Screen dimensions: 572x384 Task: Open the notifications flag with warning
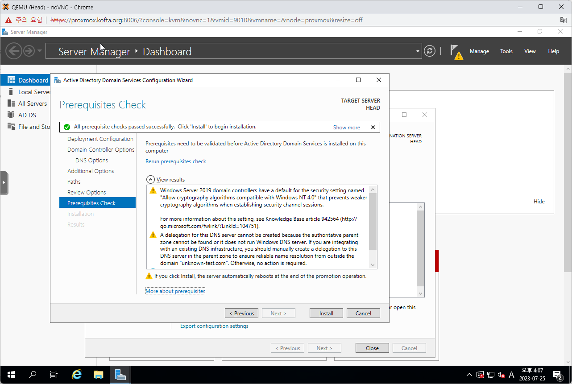(x=456, y=51)
